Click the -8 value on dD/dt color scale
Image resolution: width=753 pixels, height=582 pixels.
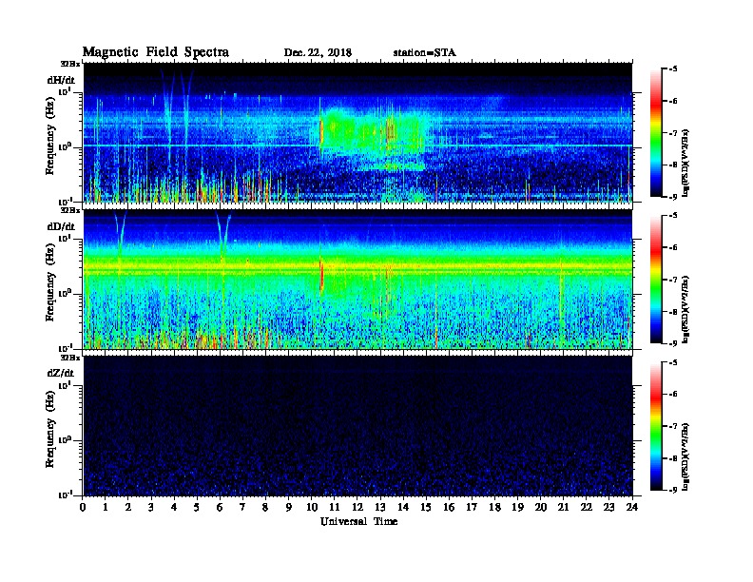673,311
